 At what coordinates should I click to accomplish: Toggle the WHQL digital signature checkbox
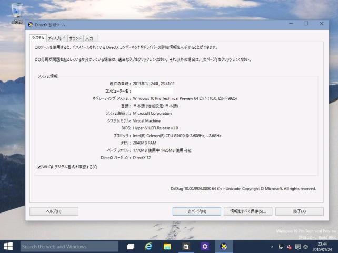coord(39,167)
